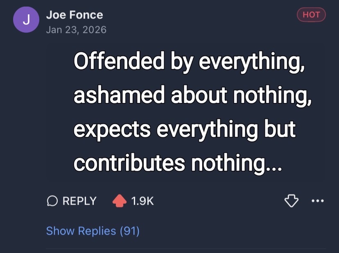Click the HOT badge
Screen dimensions: 339x253
click(311, 15)
